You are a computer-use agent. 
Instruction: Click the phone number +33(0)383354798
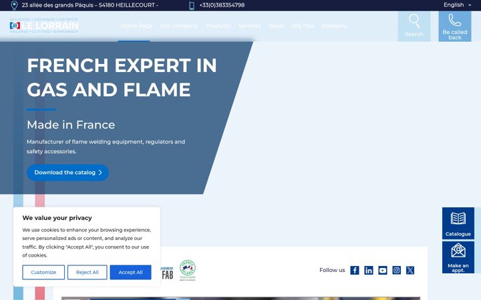tap(222, 5)
